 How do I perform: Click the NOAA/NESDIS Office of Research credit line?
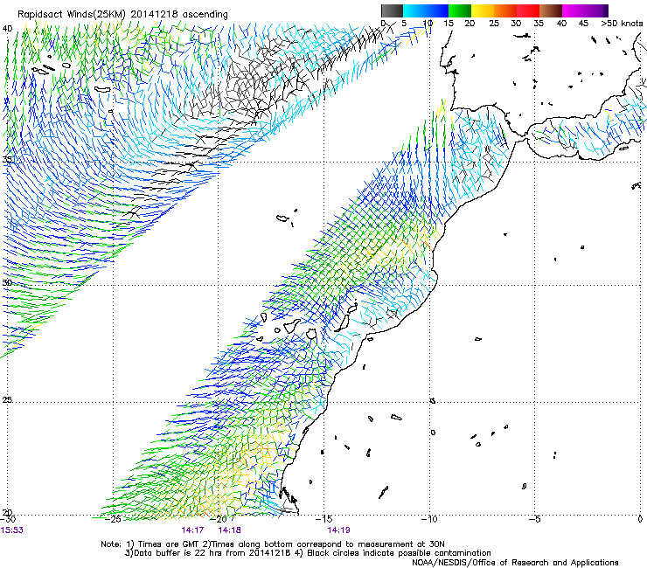point(515,563)
